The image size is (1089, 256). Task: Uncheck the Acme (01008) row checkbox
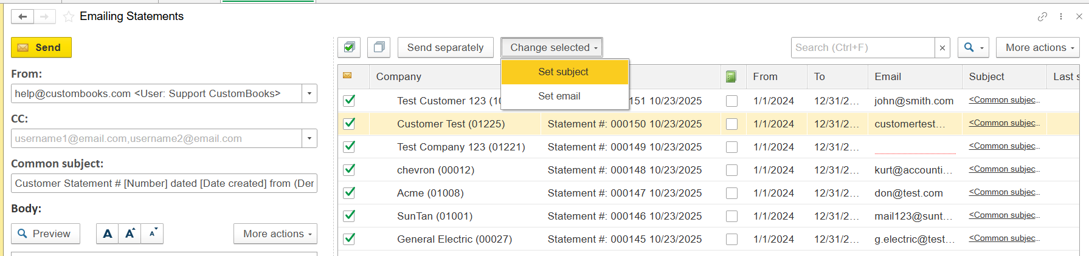point(349,193)
